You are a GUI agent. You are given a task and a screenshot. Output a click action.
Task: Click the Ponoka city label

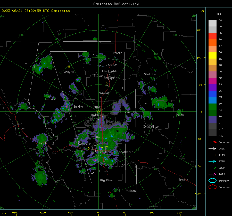tap(118, 53)
